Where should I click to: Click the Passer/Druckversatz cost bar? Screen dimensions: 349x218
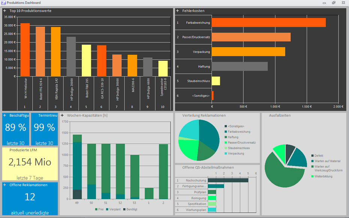[x=251, y=37]
